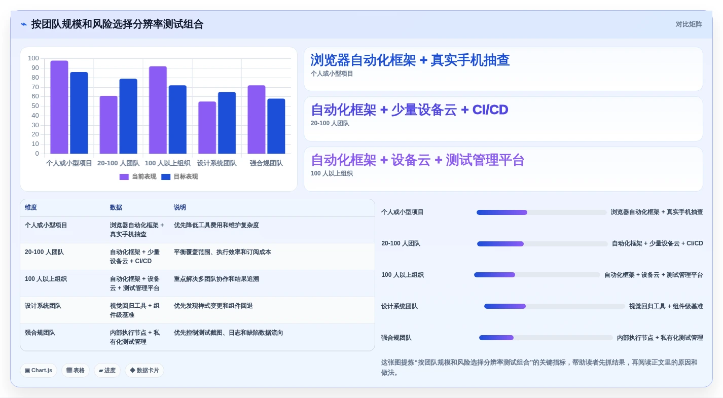Screen dimensions: 723x398
Task: Click the blue bar for 20-100 人团队
Action: [128, 116]
